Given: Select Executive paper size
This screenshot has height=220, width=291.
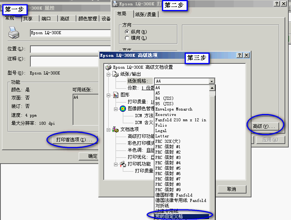Looking at the screenshot, I should tap(182, 114).
